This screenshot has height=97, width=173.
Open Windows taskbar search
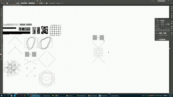(5, 96)
